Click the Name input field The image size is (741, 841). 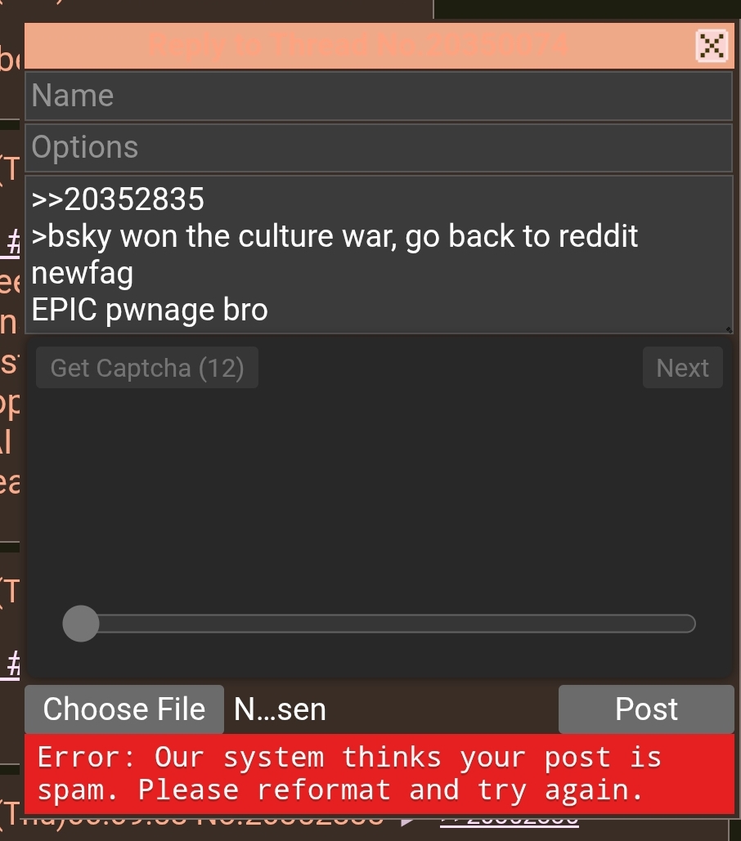(379, 96)
